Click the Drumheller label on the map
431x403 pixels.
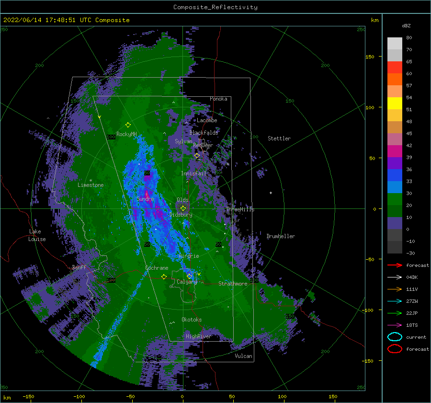click(x=281, y=236)
